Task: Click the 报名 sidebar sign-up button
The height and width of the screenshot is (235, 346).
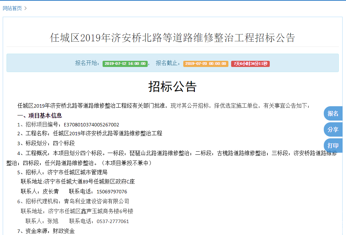Action: click(333, 113)
